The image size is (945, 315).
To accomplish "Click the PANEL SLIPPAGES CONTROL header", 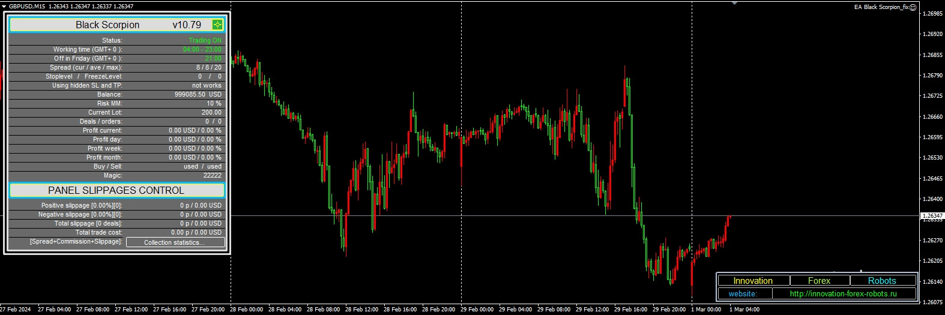I will 116,190.
